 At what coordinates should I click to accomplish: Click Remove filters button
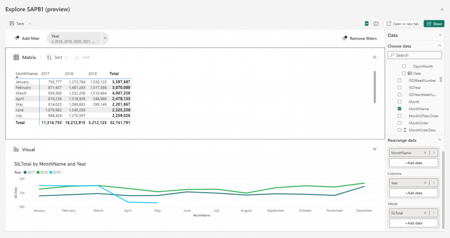359,38
